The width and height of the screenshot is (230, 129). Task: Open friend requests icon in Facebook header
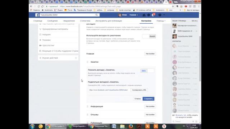tap(144, 15)
